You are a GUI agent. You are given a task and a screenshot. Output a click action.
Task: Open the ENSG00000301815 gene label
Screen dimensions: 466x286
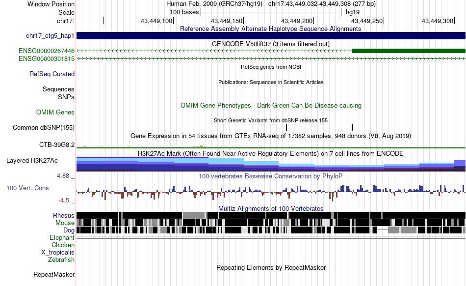47,58
